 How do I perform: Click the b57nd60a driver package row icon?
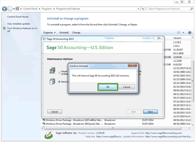44,120
